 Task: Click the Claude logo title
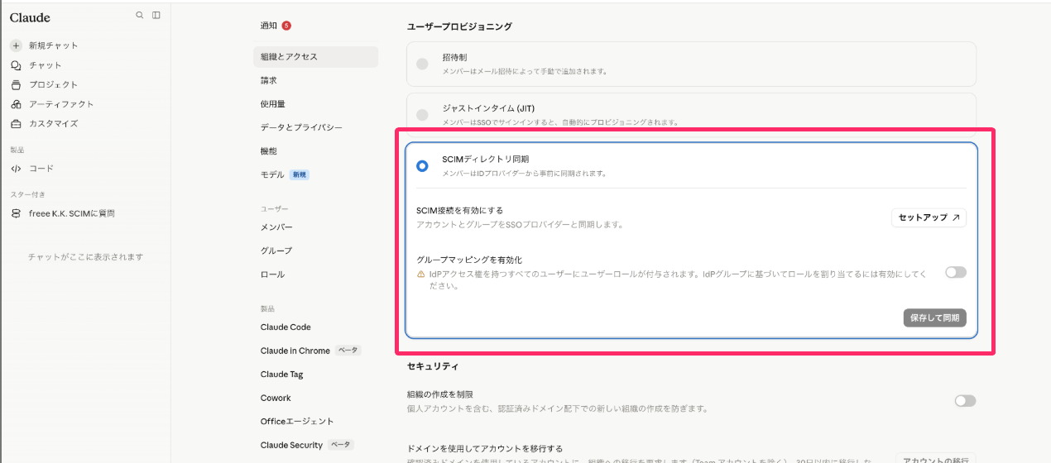(30, 17)
